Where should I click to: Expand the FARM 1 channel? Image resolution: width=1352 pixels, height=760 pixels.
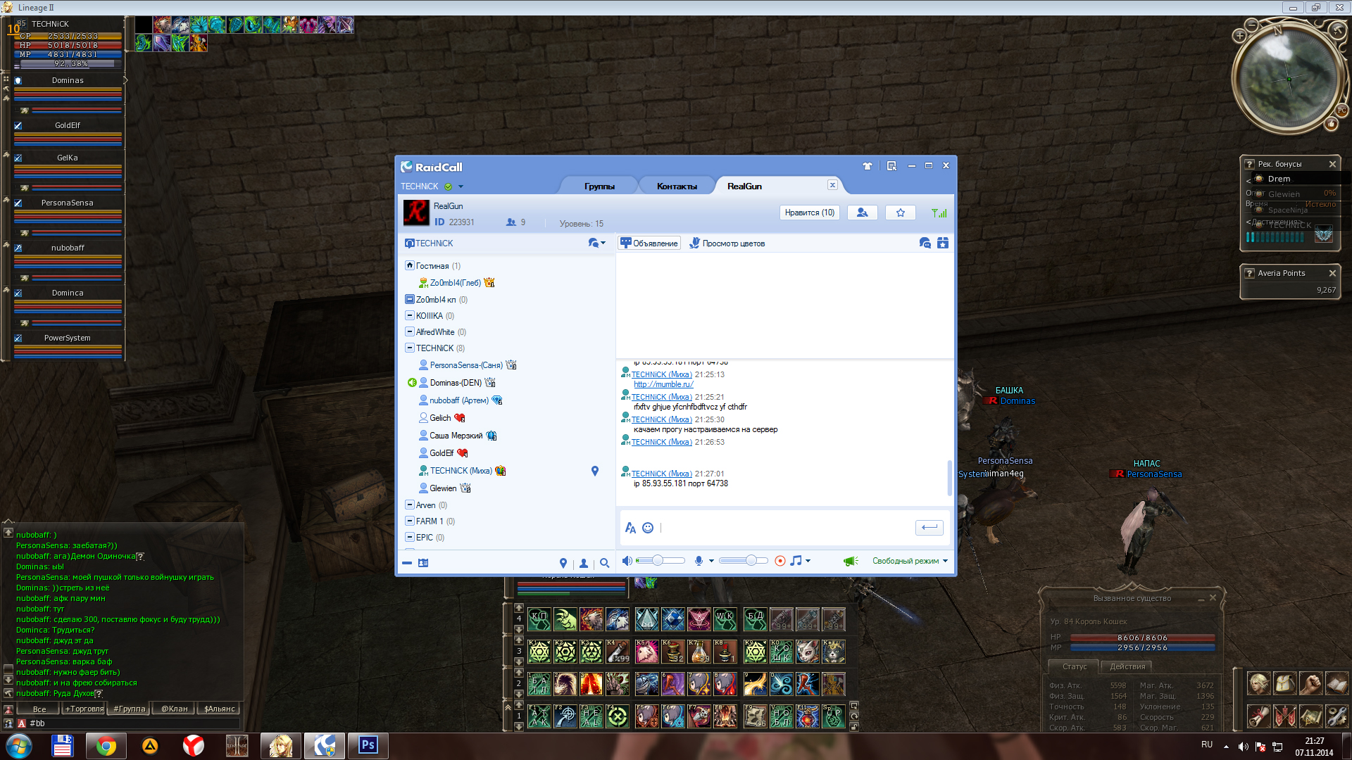410,521
